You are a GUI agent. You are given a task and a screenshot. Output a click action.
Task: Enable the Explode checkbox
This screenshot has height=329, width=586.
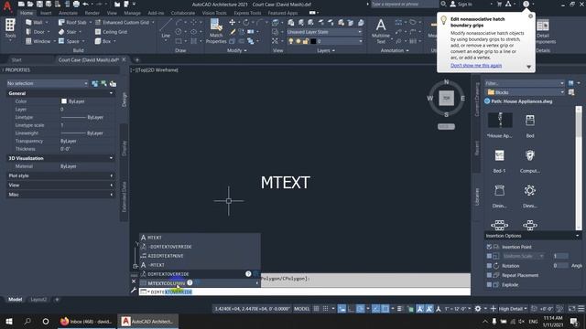point(489,284)
